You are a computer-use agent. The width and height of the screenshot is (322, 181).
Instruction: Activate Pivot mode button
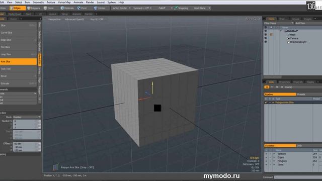pyautogui.click(x=82, y=8)
